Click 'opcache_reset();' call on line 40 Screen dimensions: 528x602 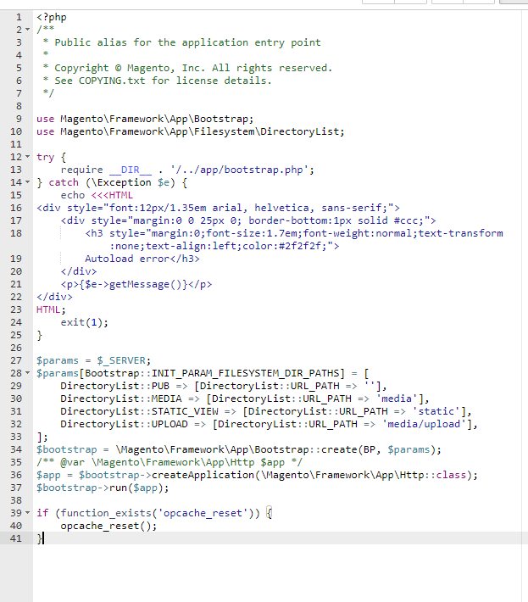pyautogui.click(x=108, y=526)
